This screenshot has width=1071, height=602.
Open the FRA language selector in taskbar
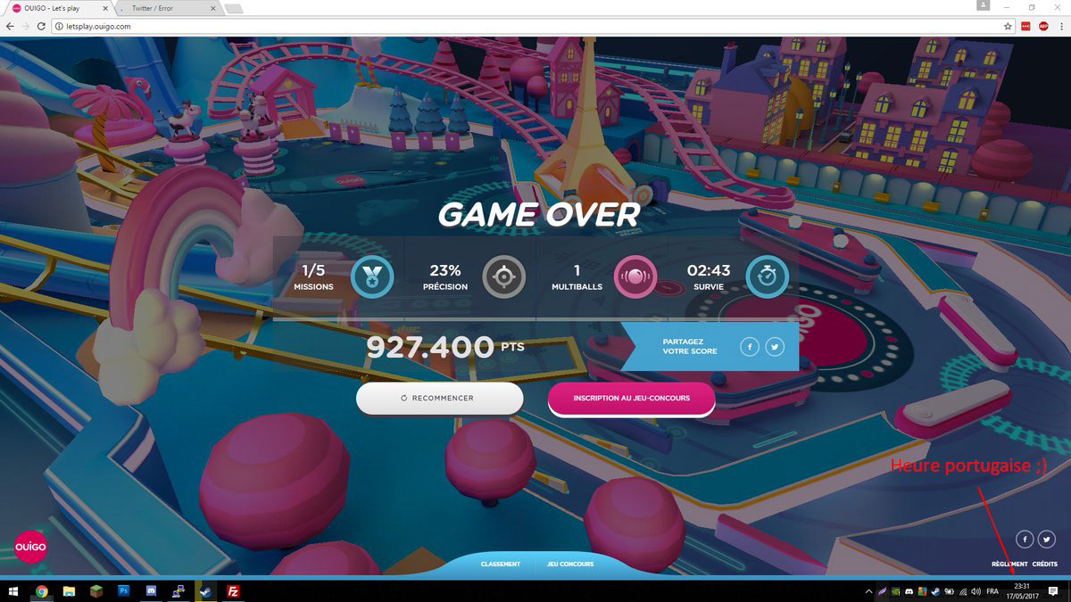[x=992, y=591]
